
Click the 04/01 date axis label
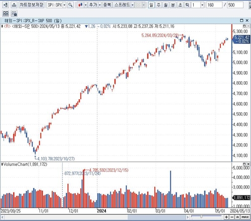[189, 211]
